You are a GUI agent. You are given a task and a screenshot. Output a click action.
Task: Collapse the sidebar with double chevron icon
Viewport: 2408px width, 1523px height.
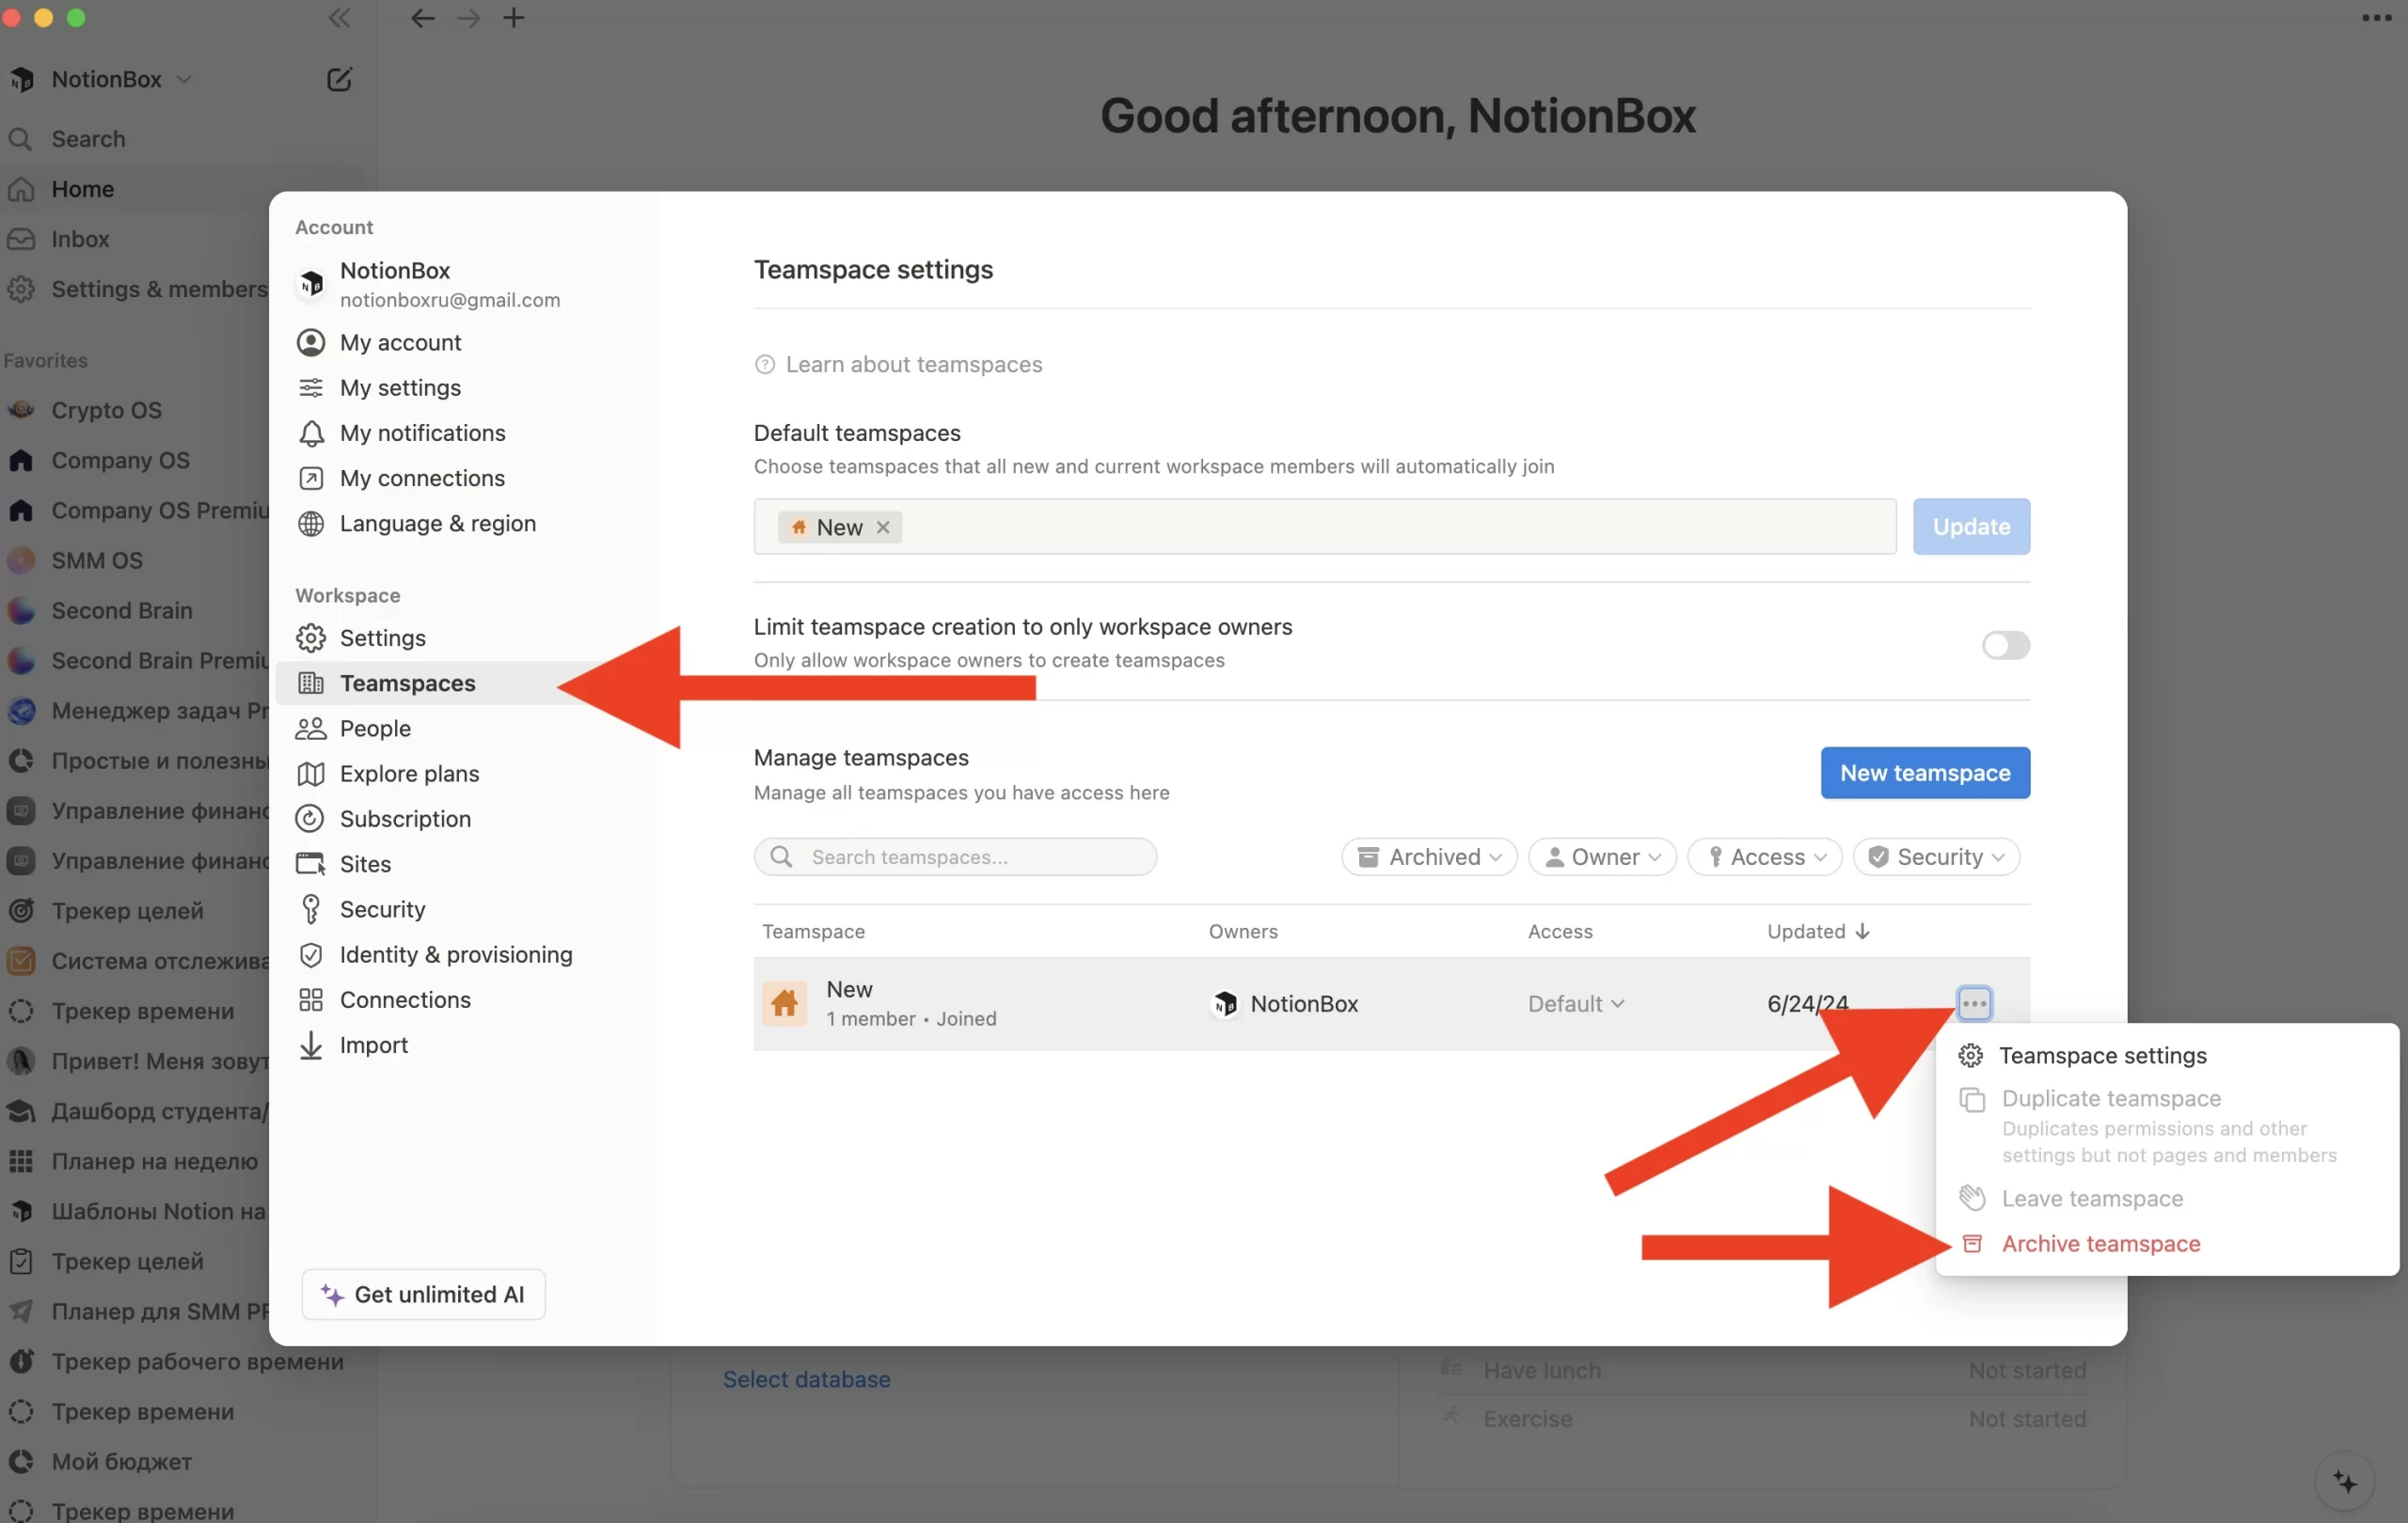pyautogui.click(x=339, y=18)
